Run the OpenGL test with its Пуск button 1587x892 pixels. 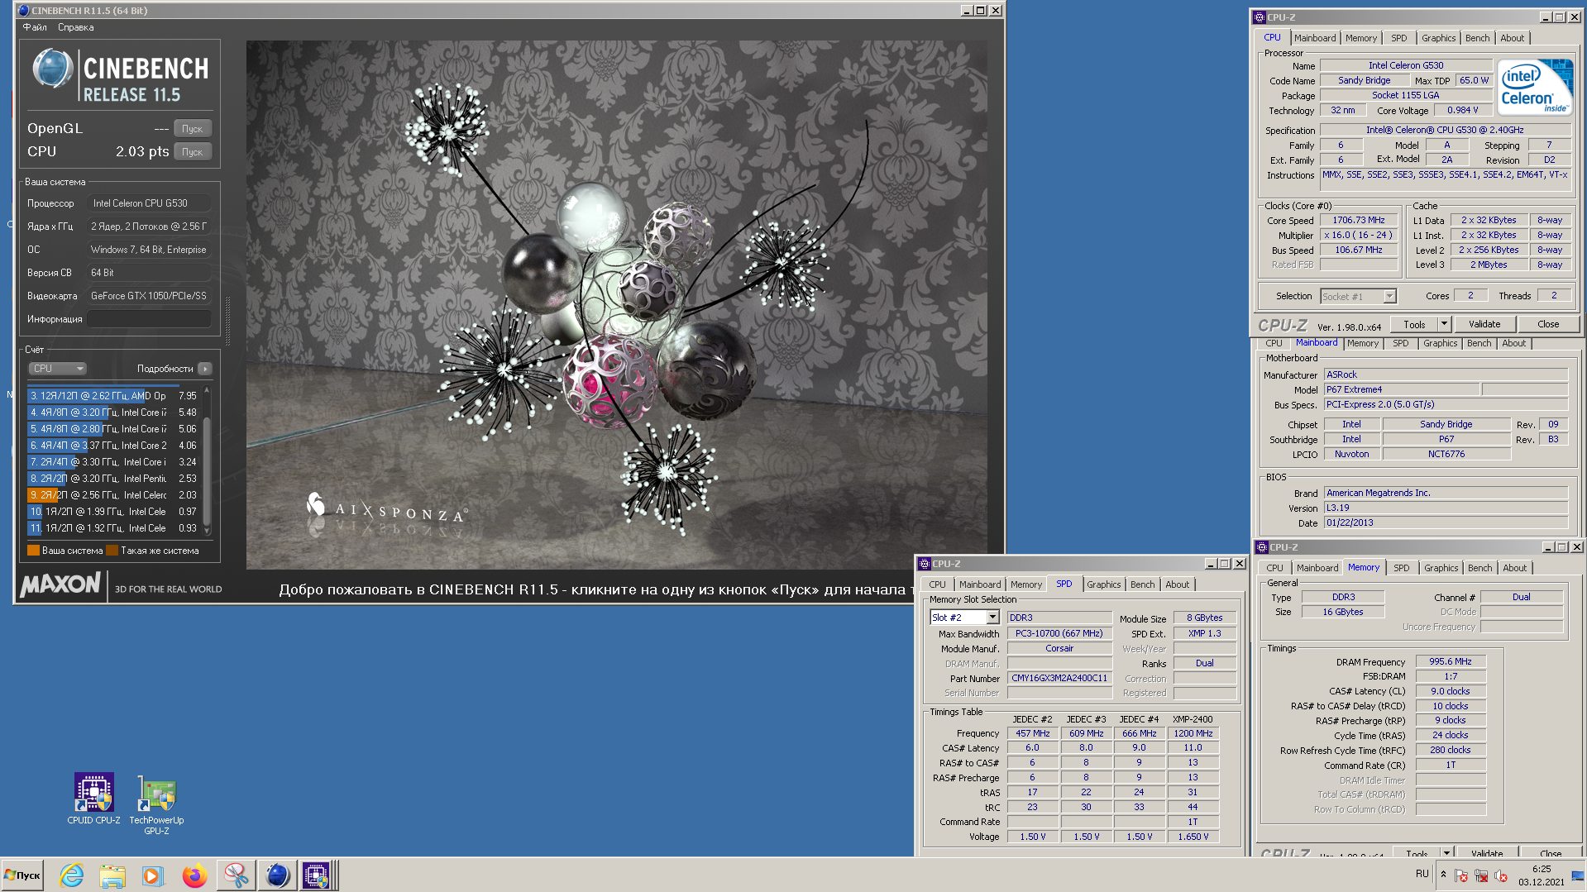(193, 128)
